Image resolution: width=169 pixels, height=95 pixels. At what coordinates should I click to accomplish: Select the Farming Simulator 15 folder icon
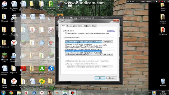(x=14, y=32)
